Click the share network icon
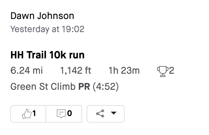The width and height of the screenshot is (209, 135). [100, 113]
